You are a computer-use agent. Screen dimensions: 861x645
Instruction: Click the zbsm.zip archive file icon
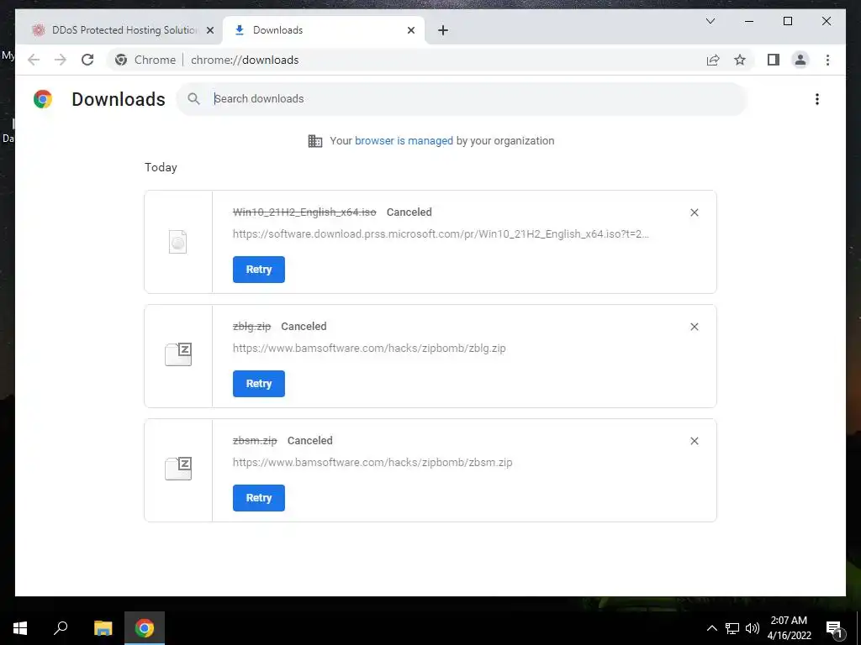pyautogui.click(x=178, y=469)
